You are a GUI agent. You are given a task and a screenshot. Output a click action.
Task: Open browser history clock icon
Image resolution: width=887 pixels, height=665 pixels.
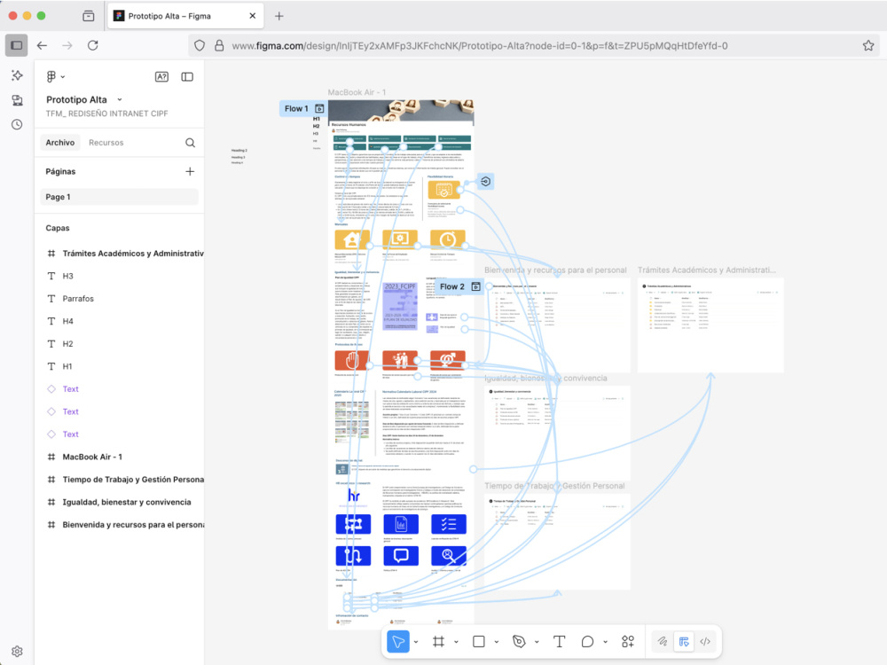(17, 124)
